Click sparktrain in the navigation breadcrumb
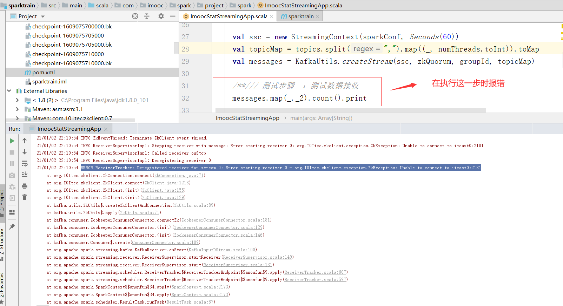The width and height of the screenshot is (563, 306). tap(21, 5)
